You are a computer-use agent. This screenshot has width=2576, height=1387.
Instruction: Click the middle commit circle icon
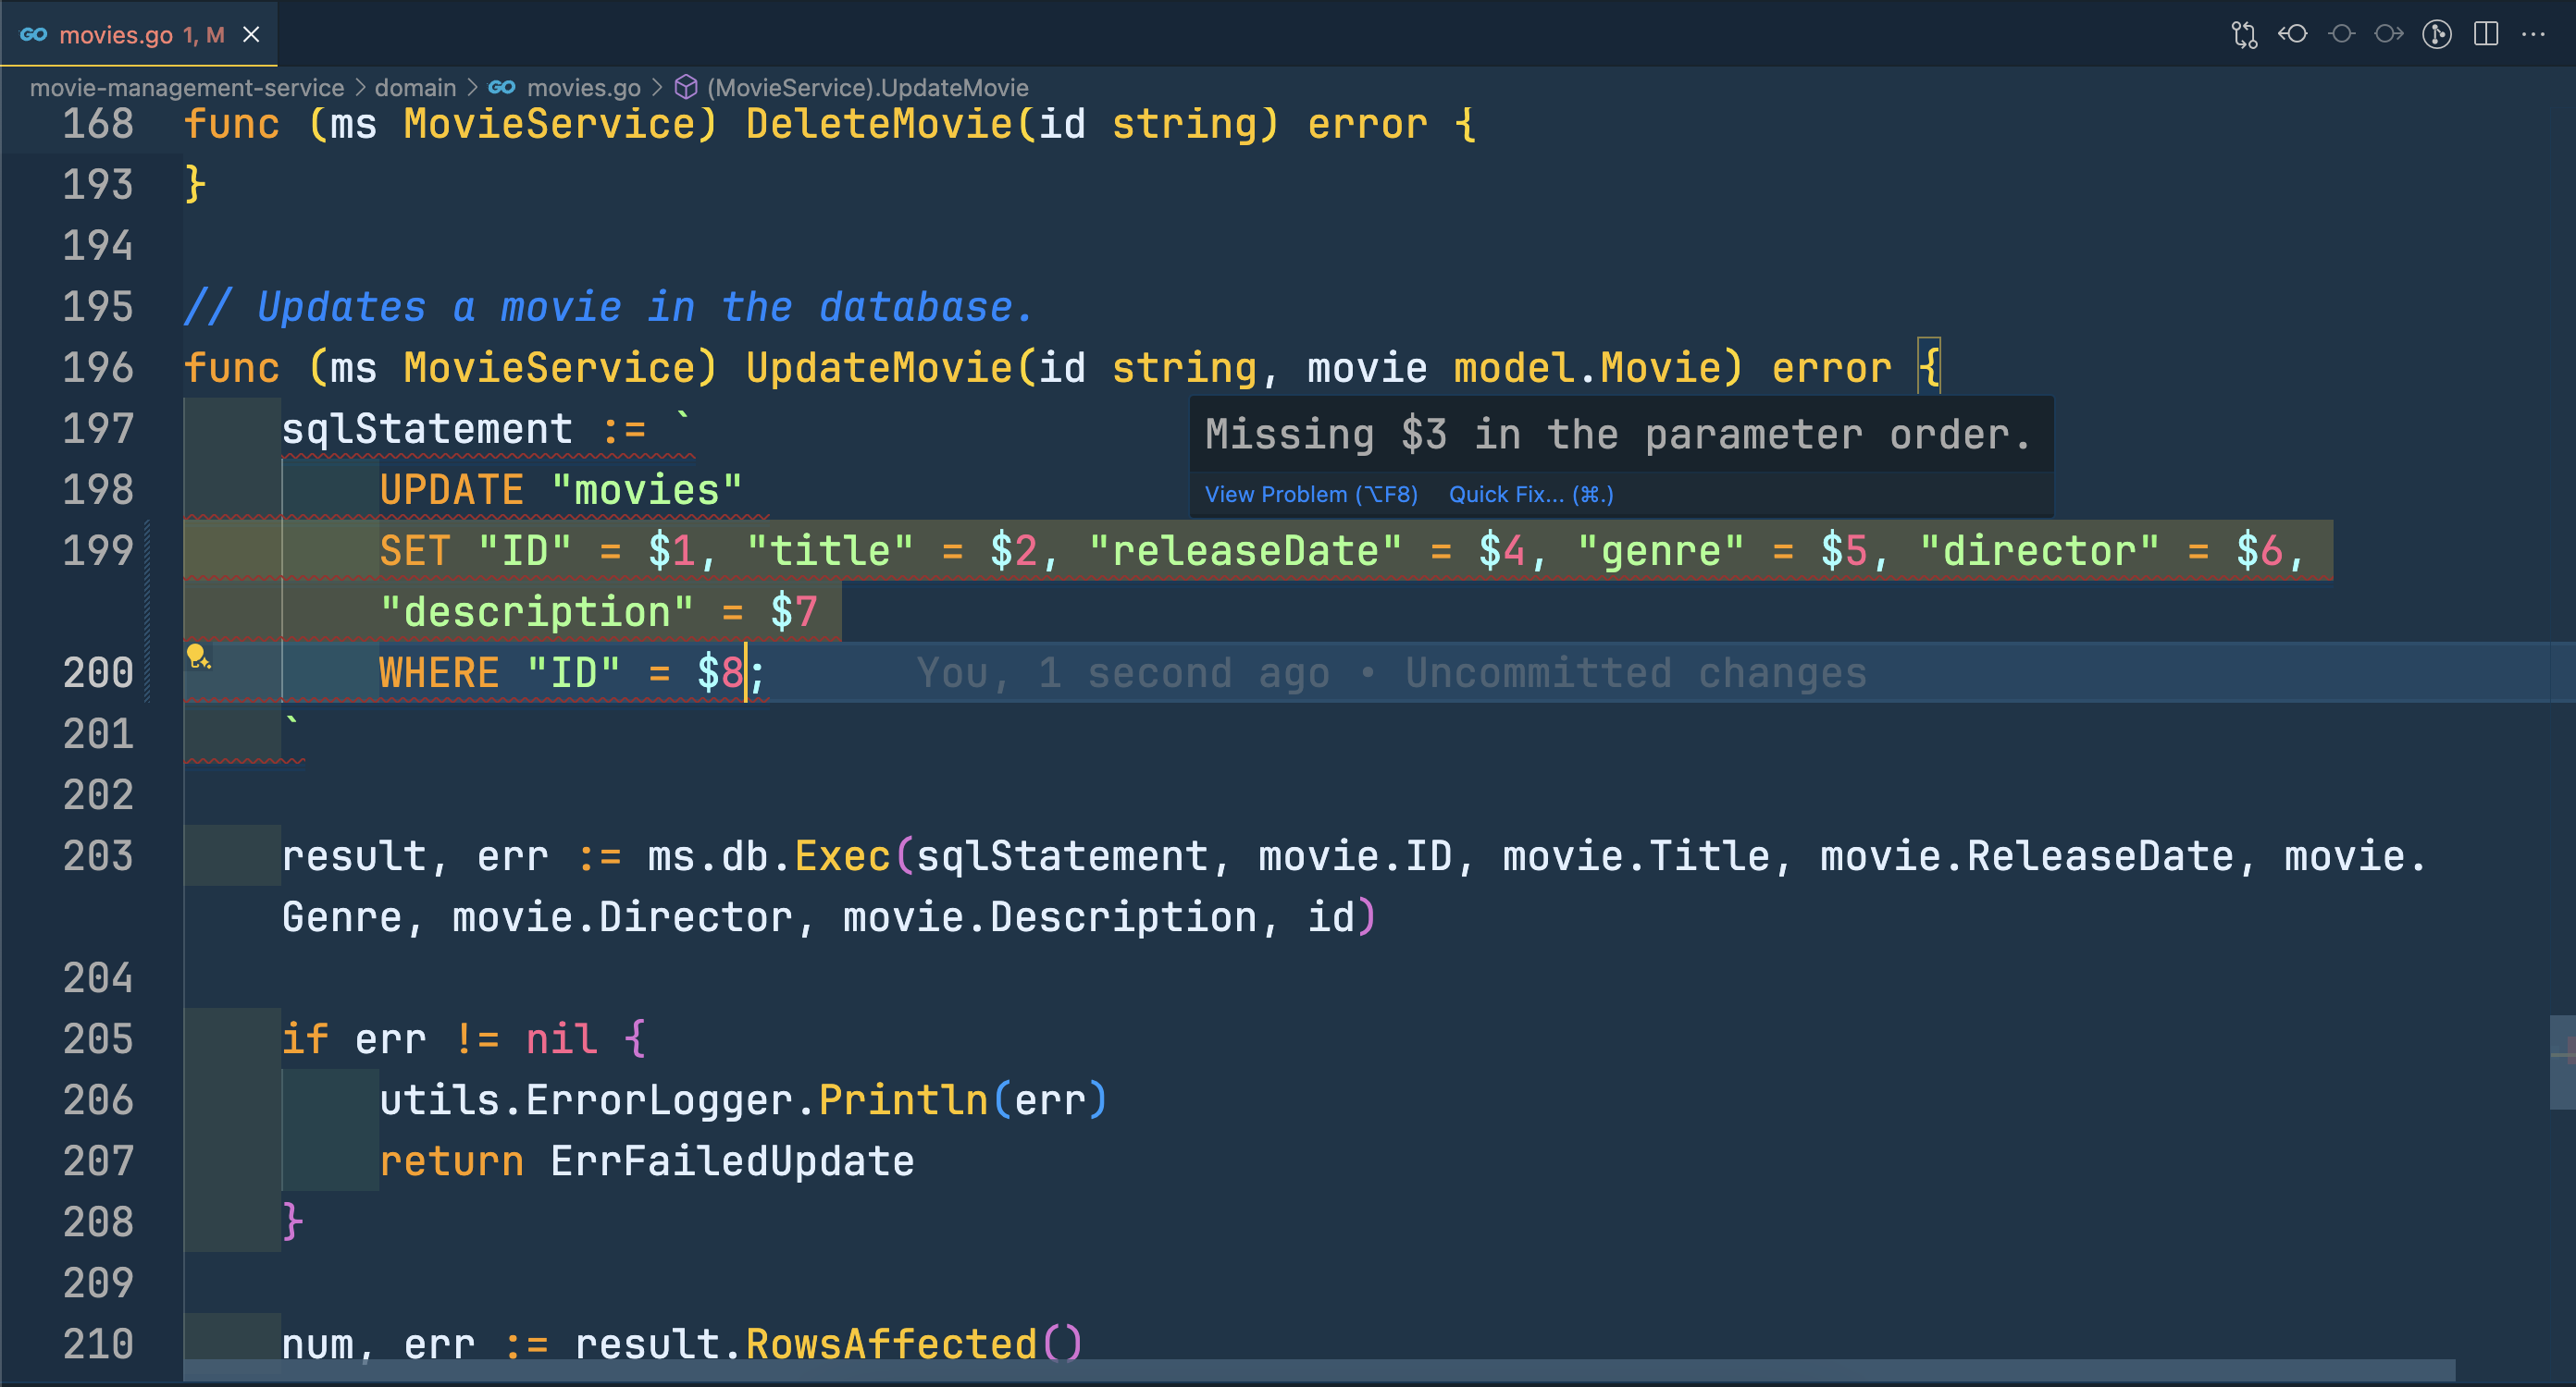pyautogui.click(x=2341, y=35)
